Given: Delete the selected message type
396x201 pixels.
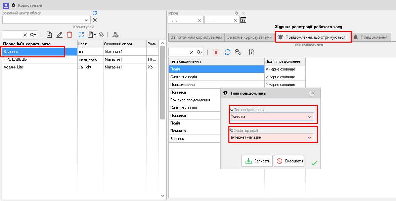Looking at the screenshot, I should pos(216,52).
